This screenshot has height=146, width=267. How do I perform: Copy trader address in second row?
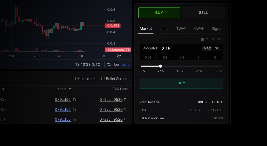point(74,110)
